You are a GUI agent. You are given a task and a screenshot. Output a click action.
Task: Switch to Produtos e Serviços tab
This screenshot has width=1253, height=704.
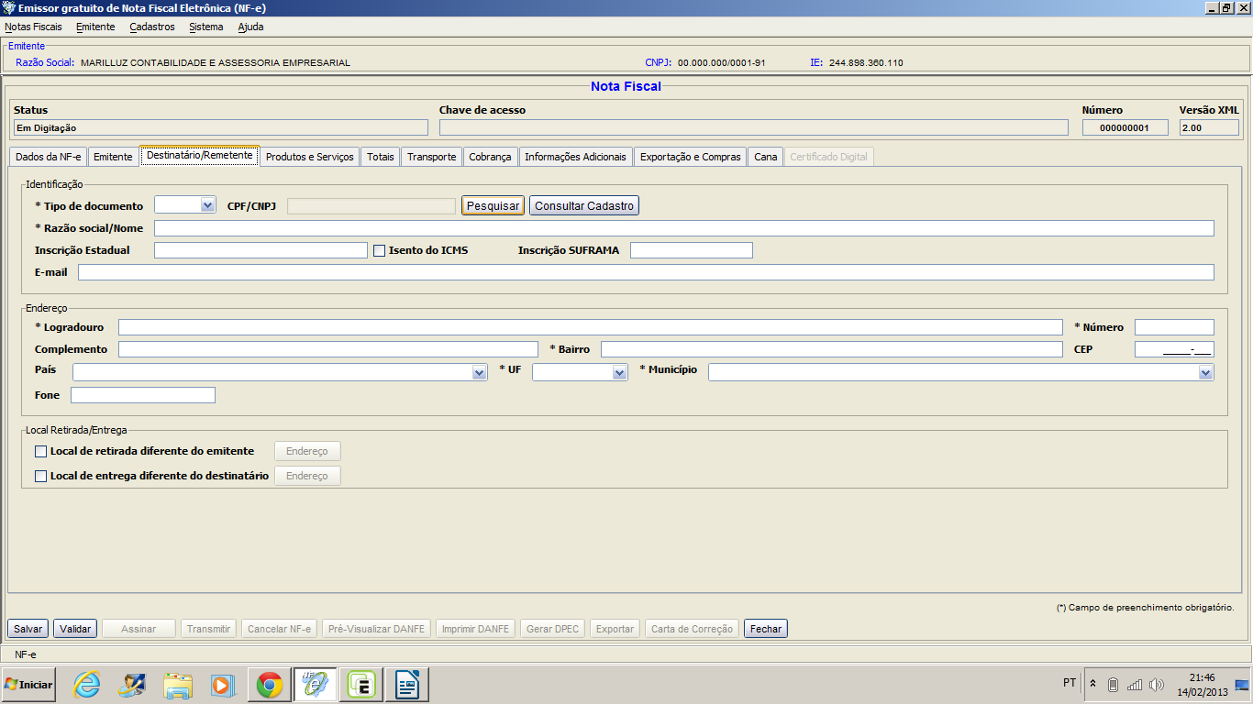pos(310,157)
